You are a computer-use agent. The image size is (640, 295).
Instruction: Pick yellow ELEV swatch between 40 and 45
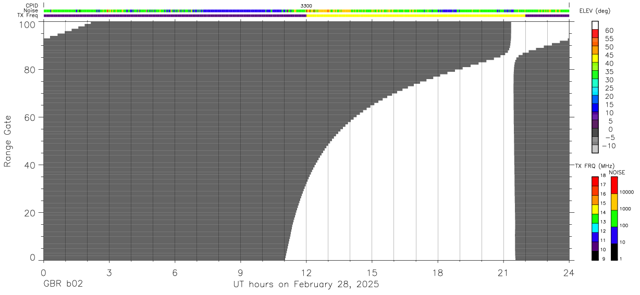[x=596, y=58]
